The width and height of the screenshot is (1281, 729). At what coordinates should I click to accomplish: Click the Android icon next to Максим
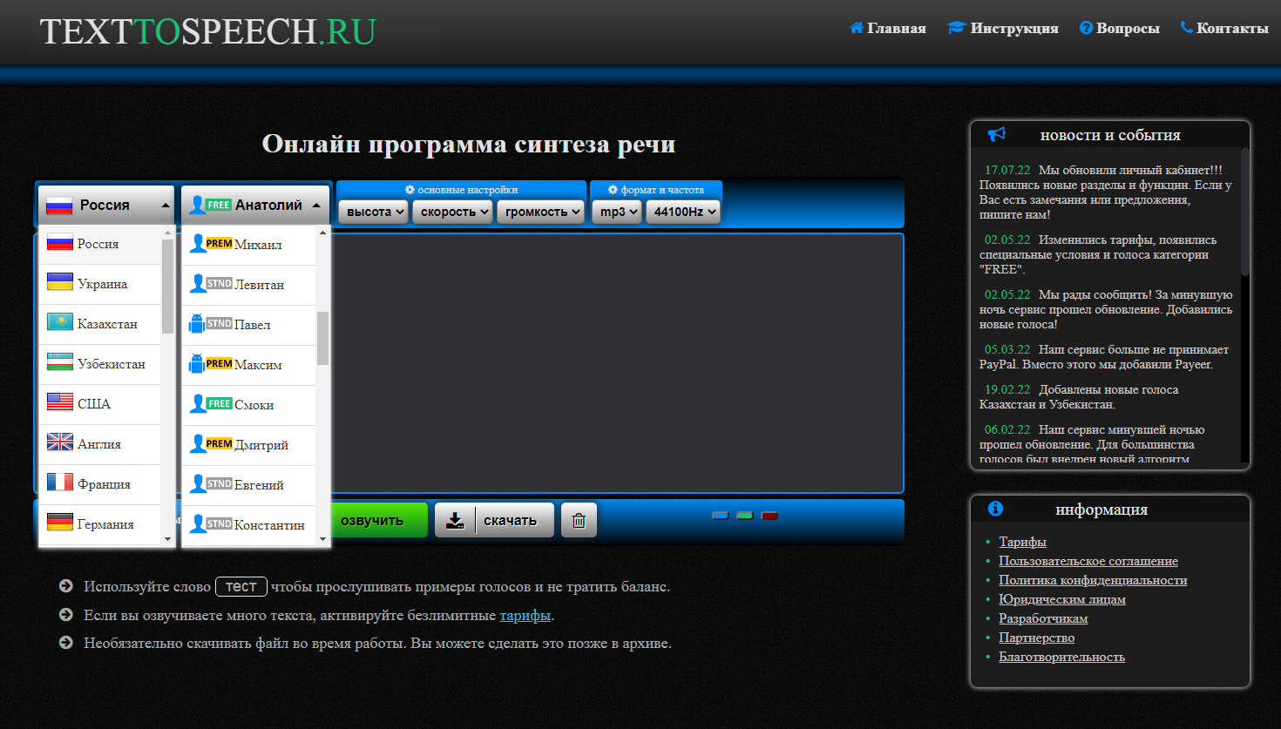coord(197,364)
